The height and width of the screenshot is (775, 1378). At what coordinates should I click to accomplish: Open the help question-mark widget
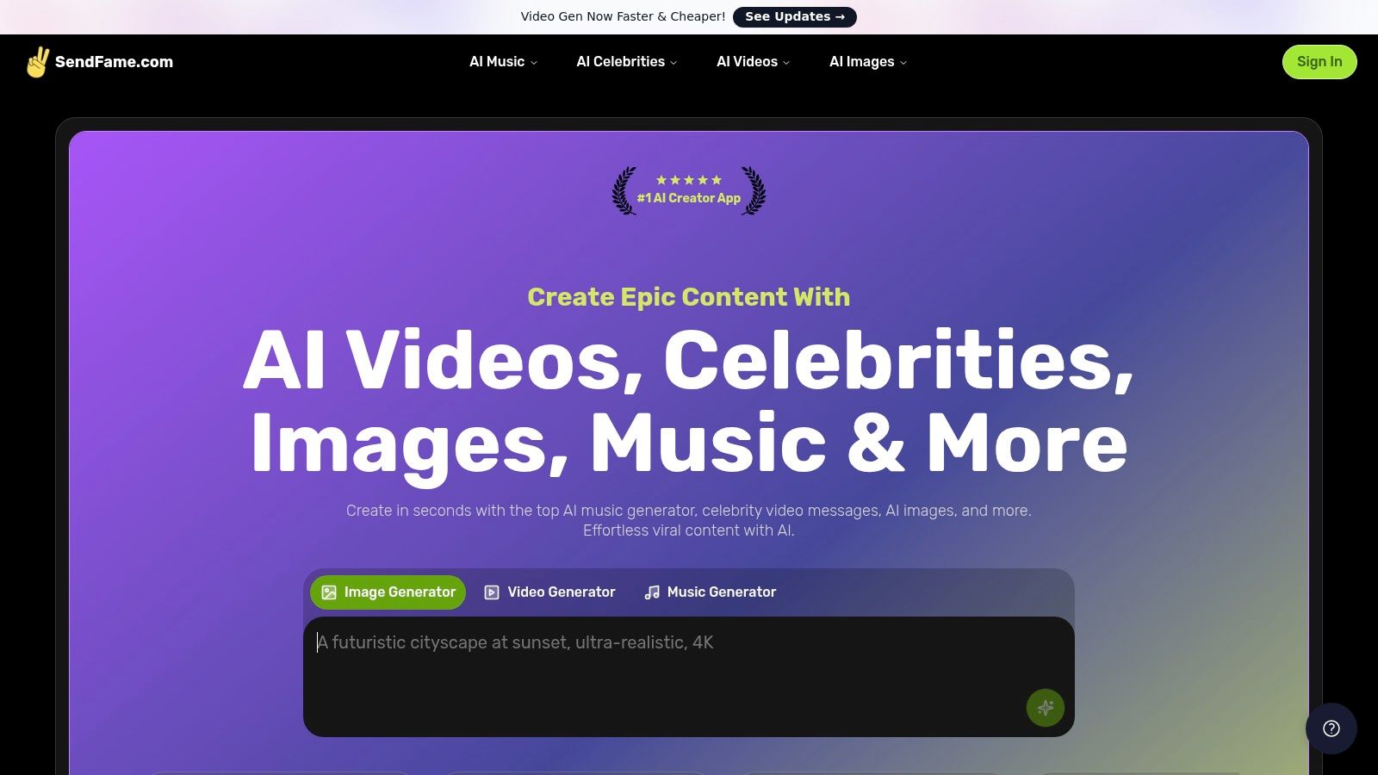(x=1331, y=728)
